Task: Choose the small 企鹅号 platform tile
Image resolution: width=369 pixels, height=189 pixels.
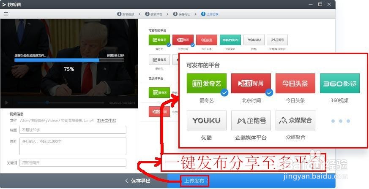Action: coord(277,40)
